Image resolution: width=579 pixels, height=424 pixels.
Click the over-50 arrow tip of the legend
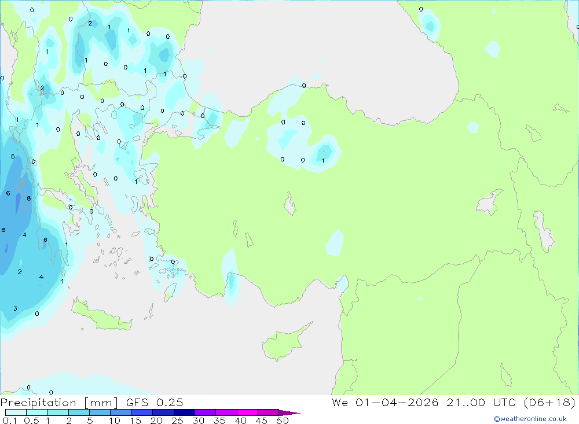point(289,412)
